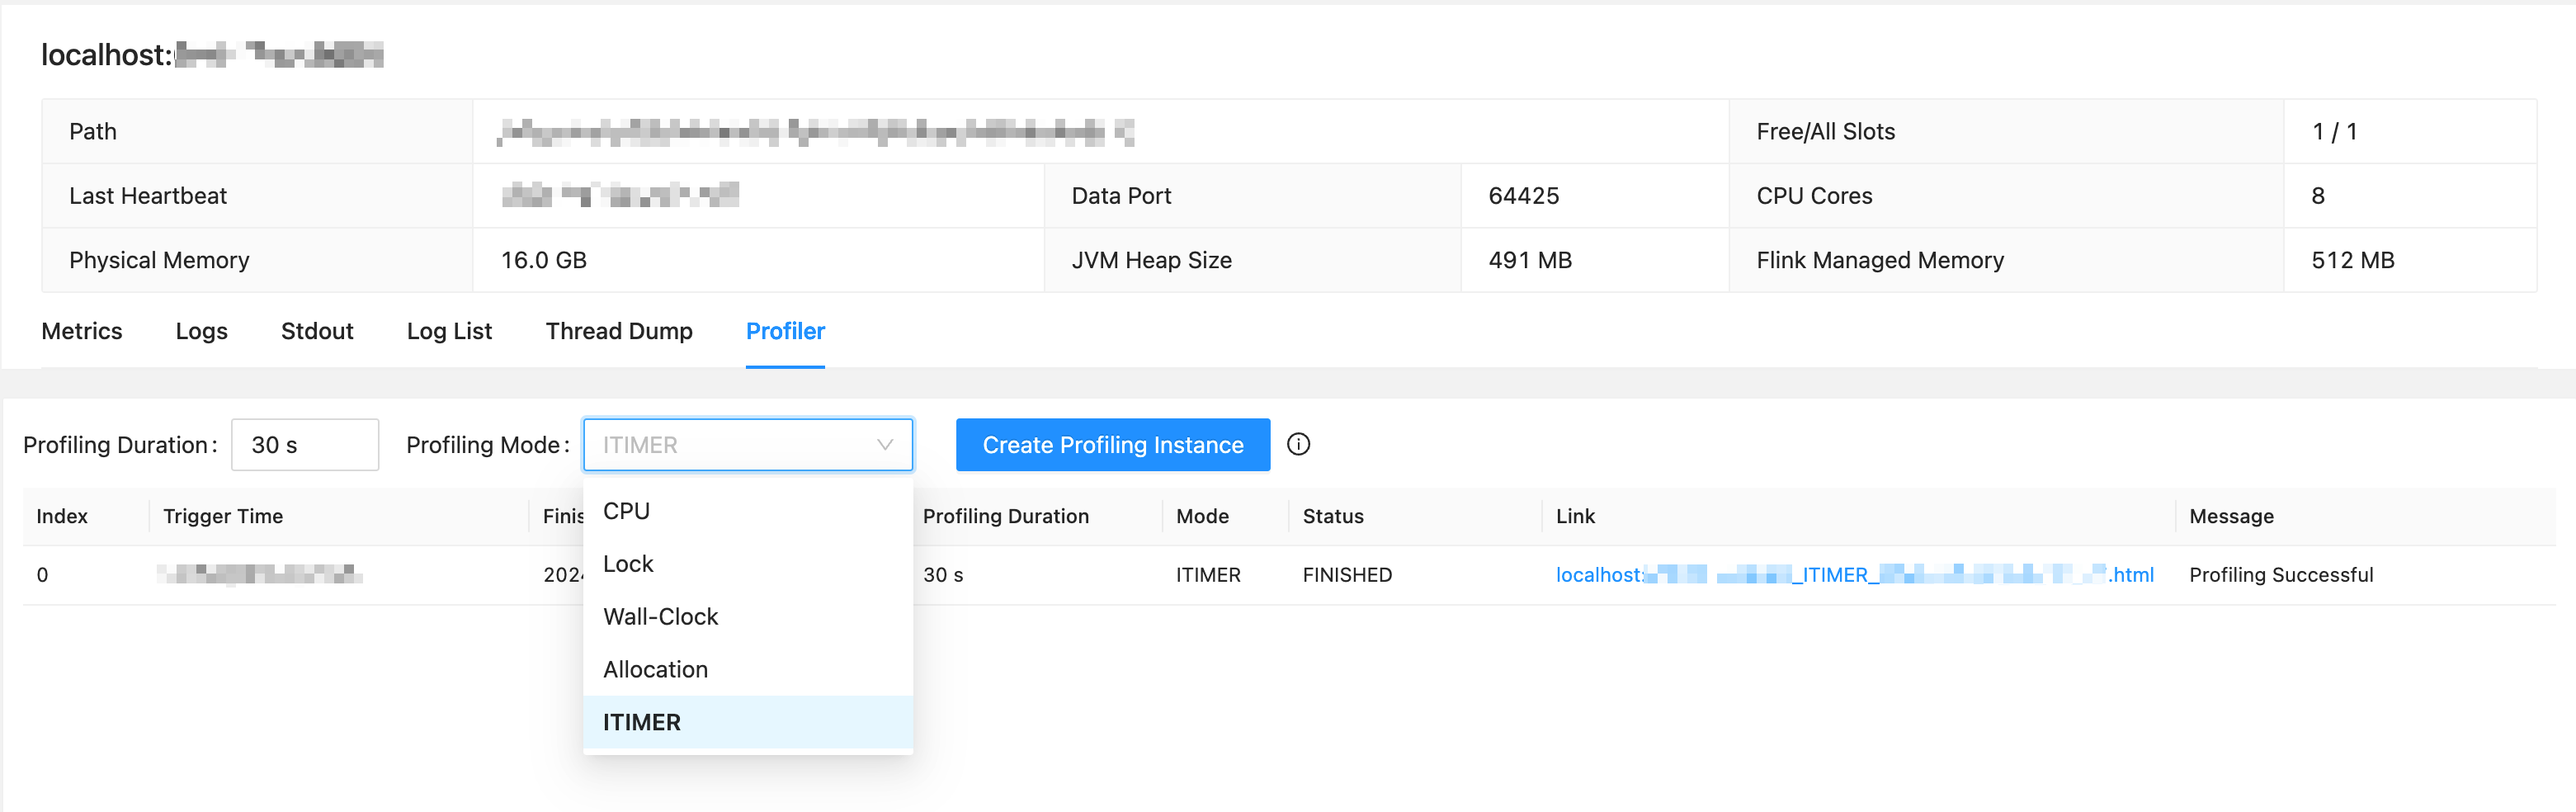Switch to the Metrics tab
The image size is (2576, 812).
pos(81,331)
